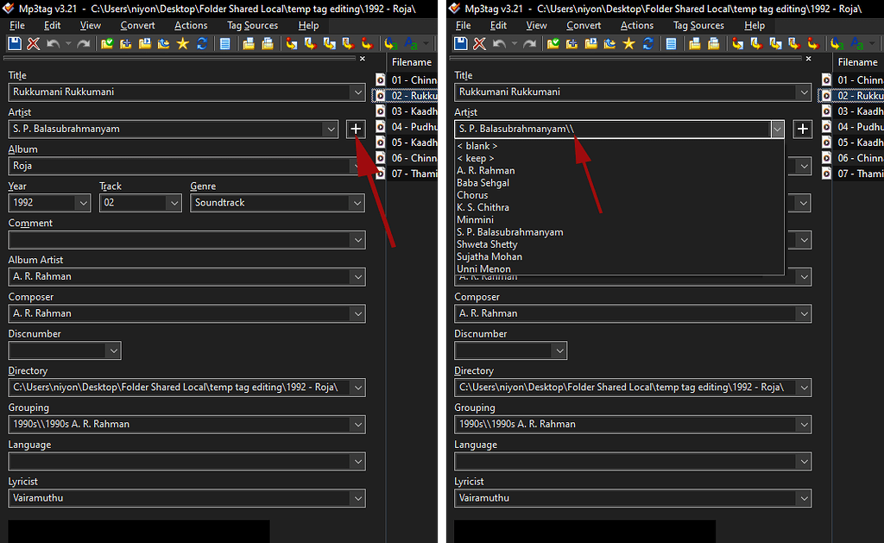Click the Filename column header in left window
This screenshot has height=543, width=884.
coord(412,63)
